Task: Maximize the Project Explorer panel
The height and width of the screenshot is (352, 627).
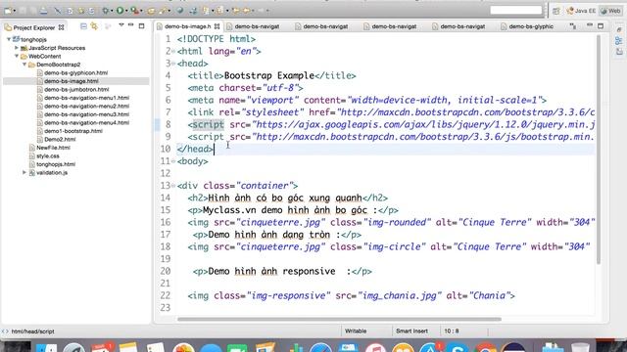Action: 141,26
